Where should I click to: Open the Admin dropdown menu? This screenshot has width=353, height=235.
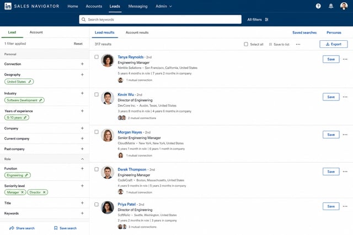[164, 6]
